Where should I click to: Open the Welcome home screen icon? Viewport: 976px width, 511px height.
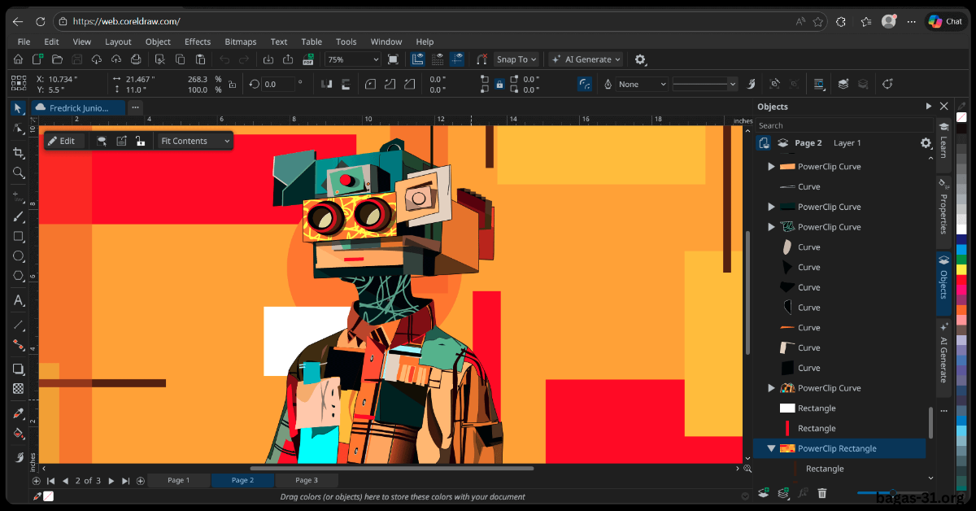pyautogui.click(x=18, y=59)
